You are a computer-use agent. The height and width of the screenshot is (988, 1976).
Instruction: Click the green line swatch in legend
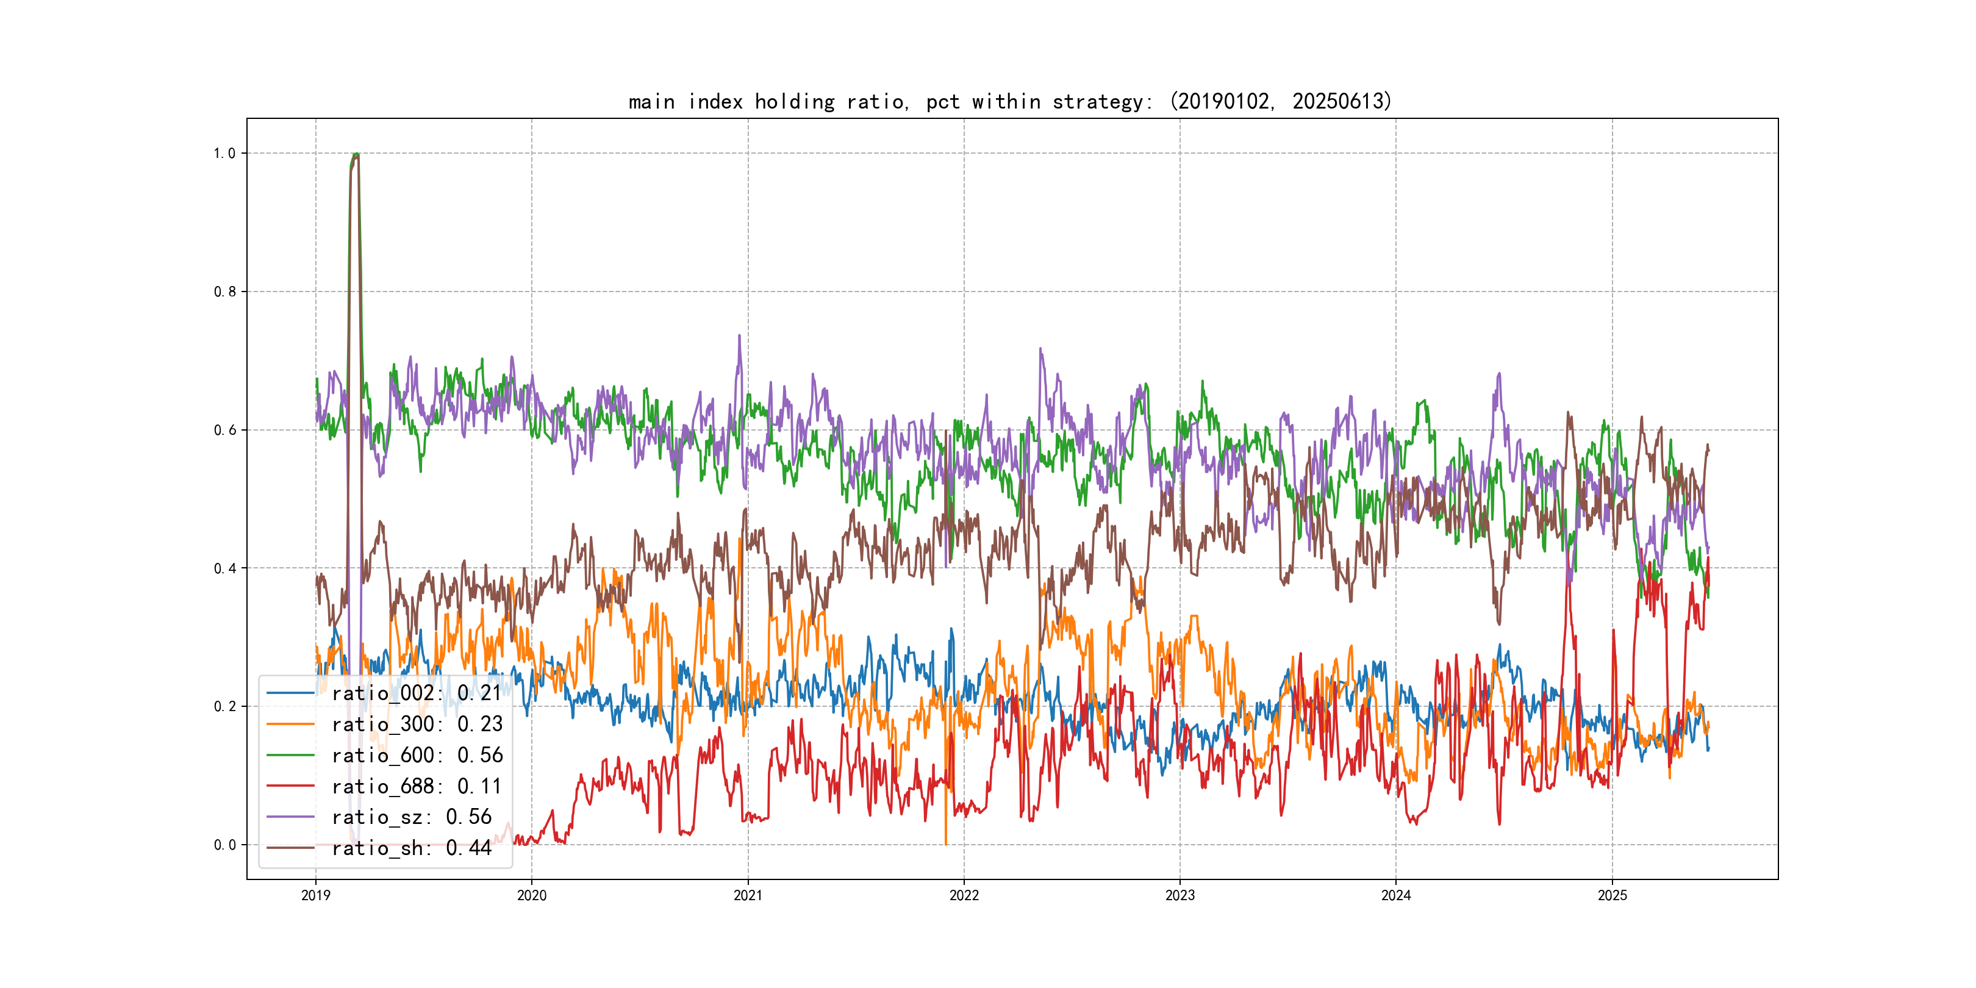coord(291,756)
